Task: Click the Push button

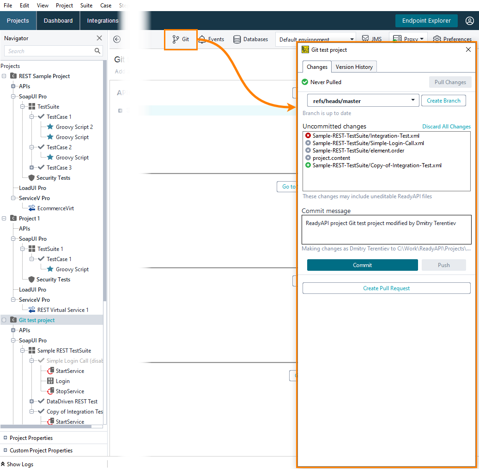Action: point(443,265)
